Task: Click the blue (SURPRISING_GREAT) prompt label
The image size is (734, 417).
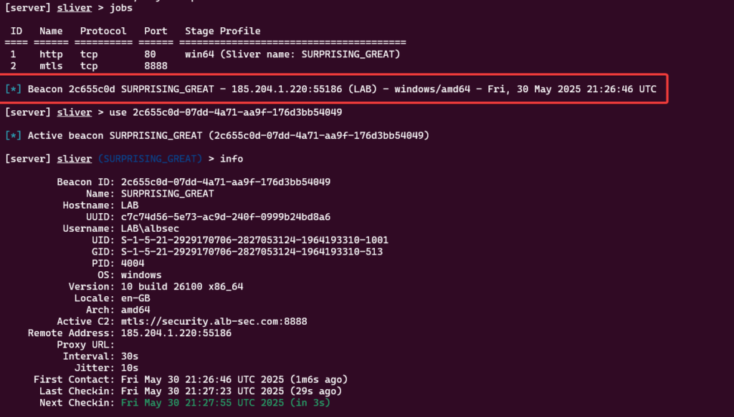Action: coord(151,160)
